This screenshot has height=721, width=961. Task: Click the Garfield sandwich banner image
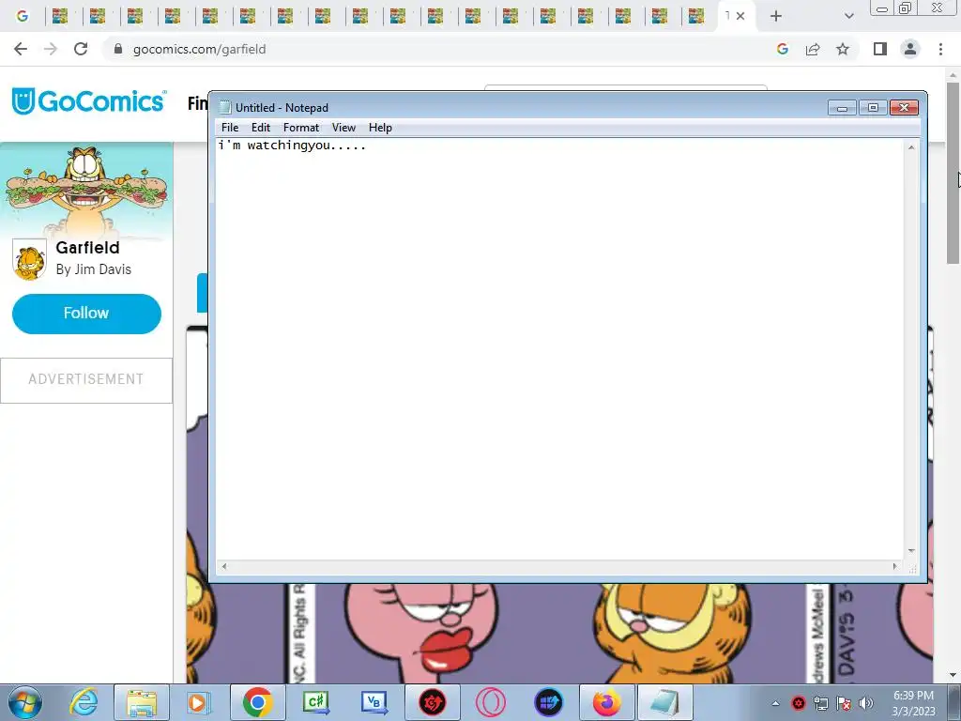coord(86,190)
